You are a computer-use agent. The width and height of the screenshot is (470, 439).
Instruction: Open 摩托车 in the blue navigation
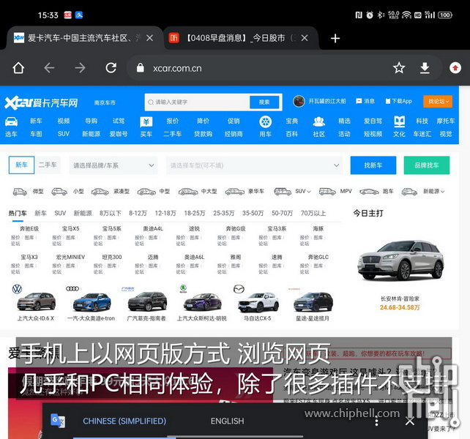tap(446, 121)
